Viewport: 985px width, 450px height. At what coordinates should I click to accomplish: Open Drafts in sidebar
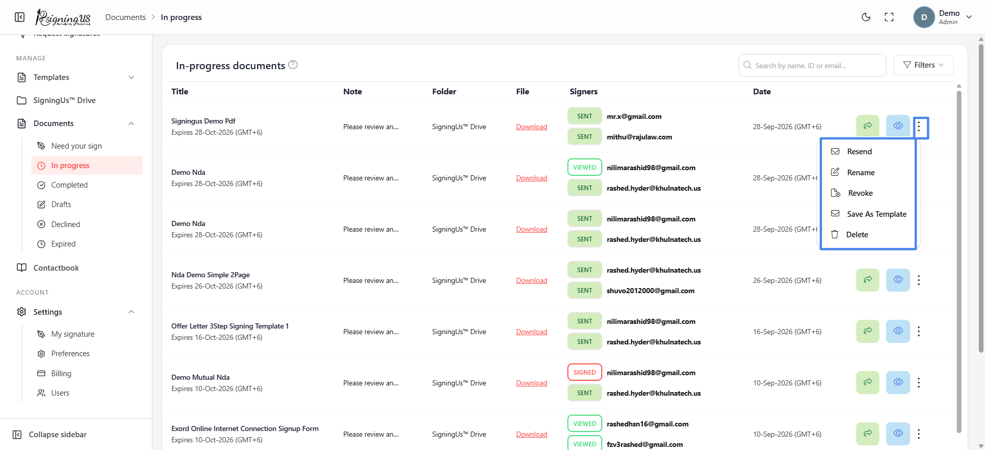[61, 204]
